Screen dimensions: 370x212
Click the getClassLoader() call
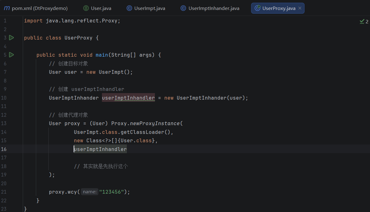click(x=145, y=132)
